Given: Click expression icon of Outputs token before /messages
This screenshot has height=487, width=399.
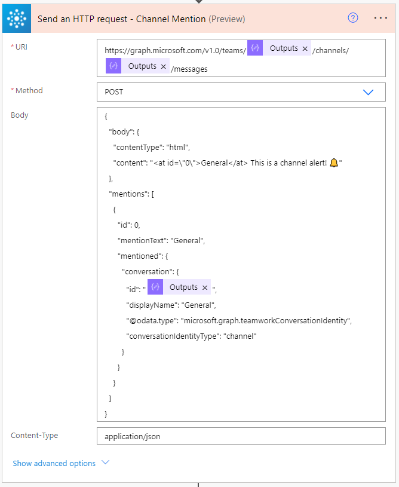Looking at the screenshot, I should click(x=113, y=66).
